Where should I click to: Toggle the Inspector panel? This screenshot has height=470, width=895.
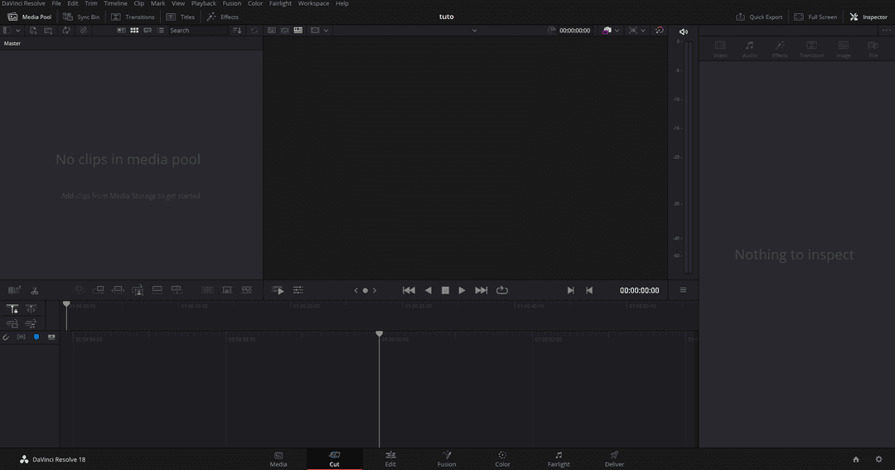tap(868, 17)
